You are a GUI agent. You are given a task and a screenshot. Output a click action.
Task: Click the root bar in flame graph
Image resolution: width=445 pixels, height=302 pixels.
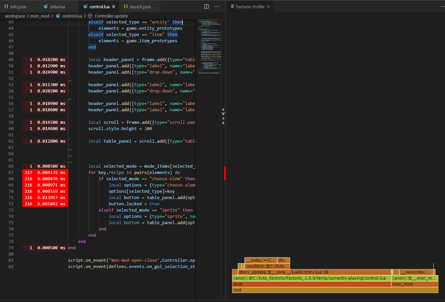(335, 290)
